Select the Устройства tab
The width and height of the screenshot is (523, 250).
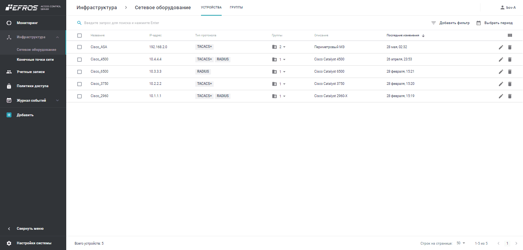click(x=211, y=8)
